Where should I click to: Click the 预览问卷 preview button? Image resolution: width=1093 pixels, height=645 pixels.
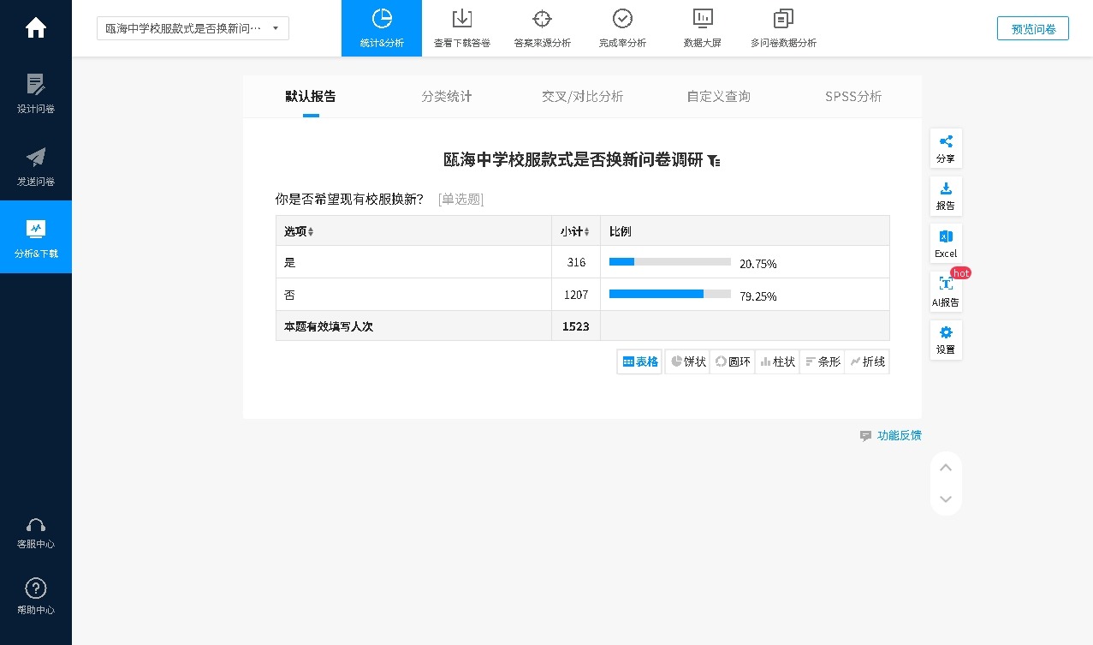coord(1032,28)
